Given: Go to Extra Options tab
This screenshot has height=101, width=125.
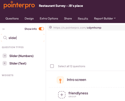Looking at the screenshot, I should coord(49,18).
